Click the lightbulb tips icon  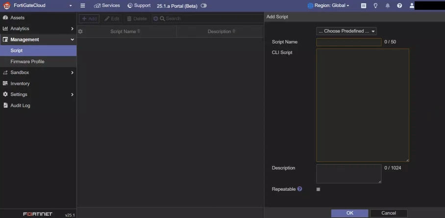click(x=375, y=6)
